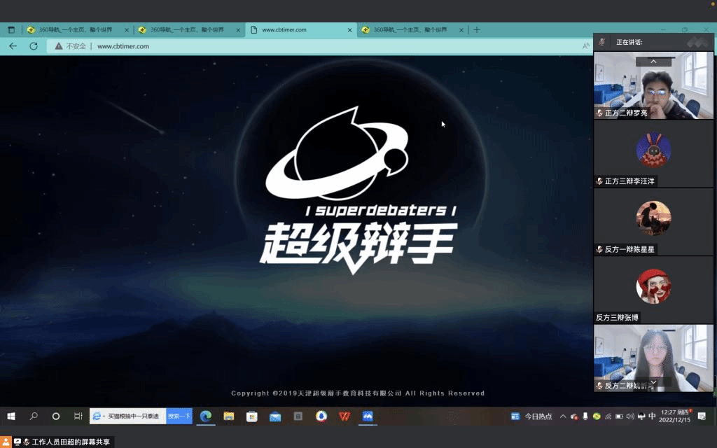The height and width of the screenshot is (448, 717).
Task: Open the Mail app on the taskbar
Action: pyautogui.click(x=275, y=416)
